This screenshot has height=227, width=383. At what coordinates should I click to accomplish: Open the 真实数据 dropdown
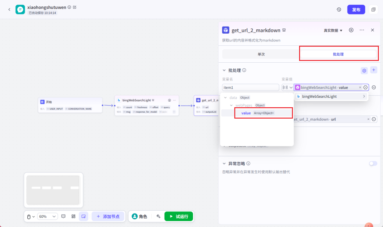(333, 30)
